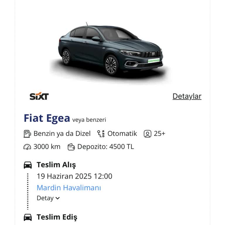Click the mileage speedometer icon
Image resolution: width=225 pixels, height=225 pixels.
[x=27, y=147]
